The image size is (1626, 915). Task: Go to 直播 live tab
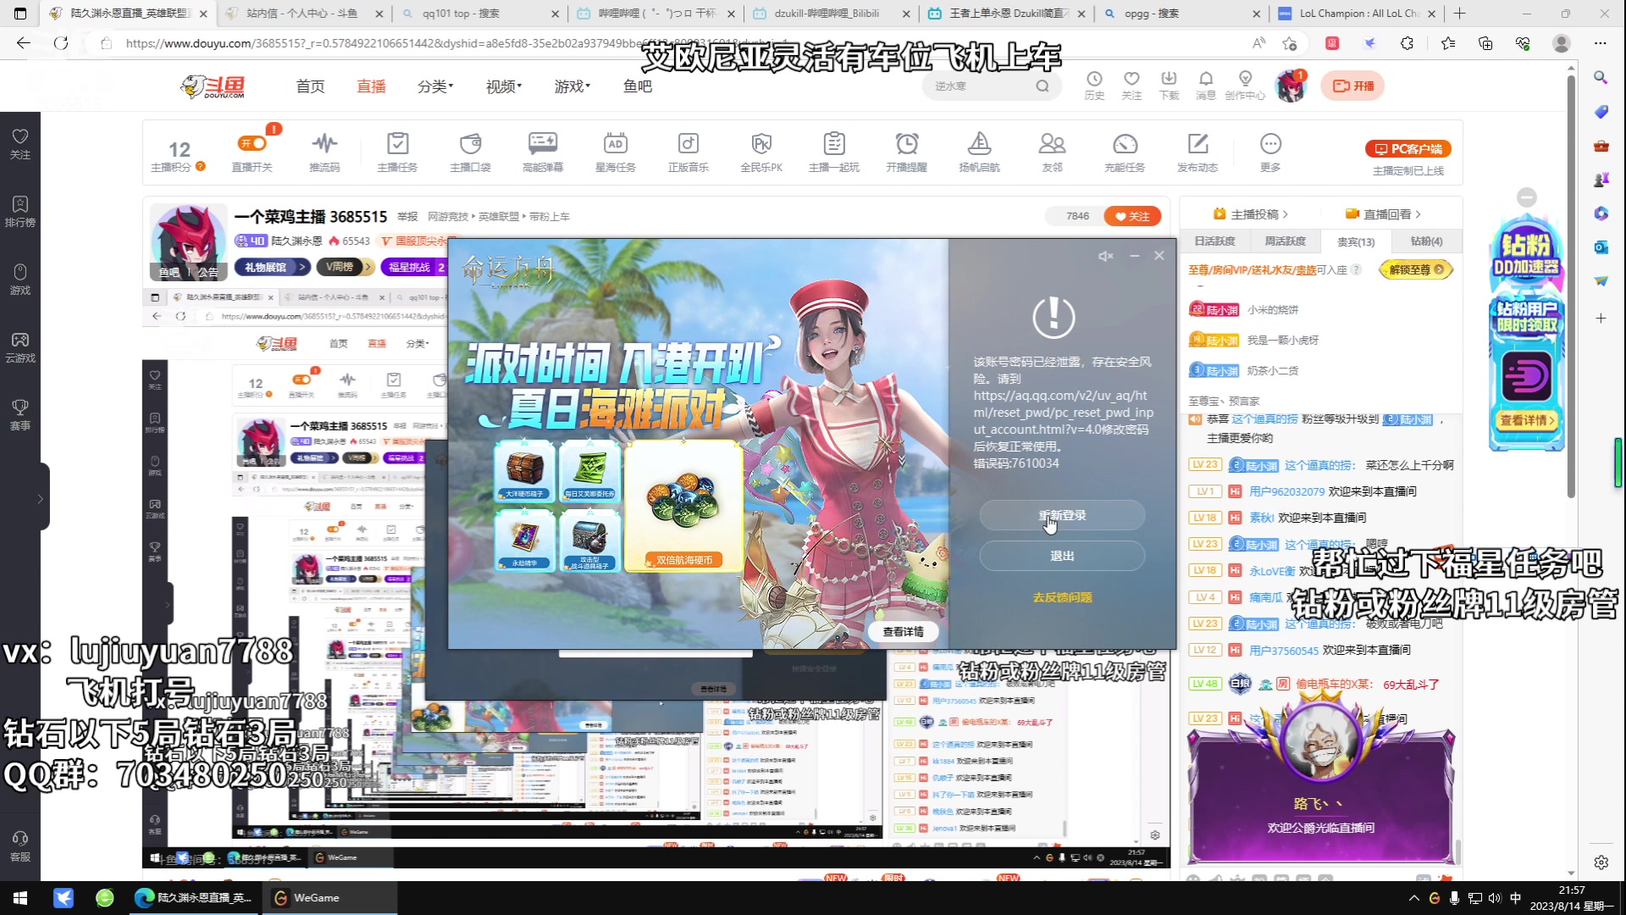pyautogui.click(x=372, y=86)
